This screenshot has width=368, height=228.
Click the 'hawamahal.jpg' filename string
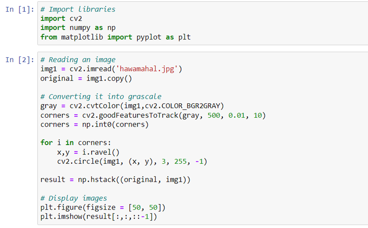[x=147, y=69]
